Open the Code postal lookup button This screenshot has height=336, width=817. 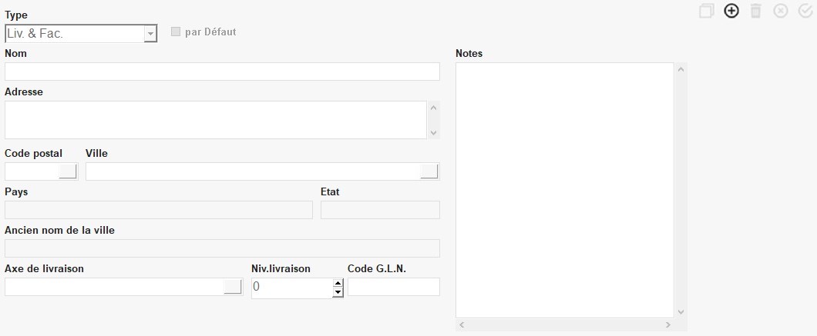[x=69, y=171]
